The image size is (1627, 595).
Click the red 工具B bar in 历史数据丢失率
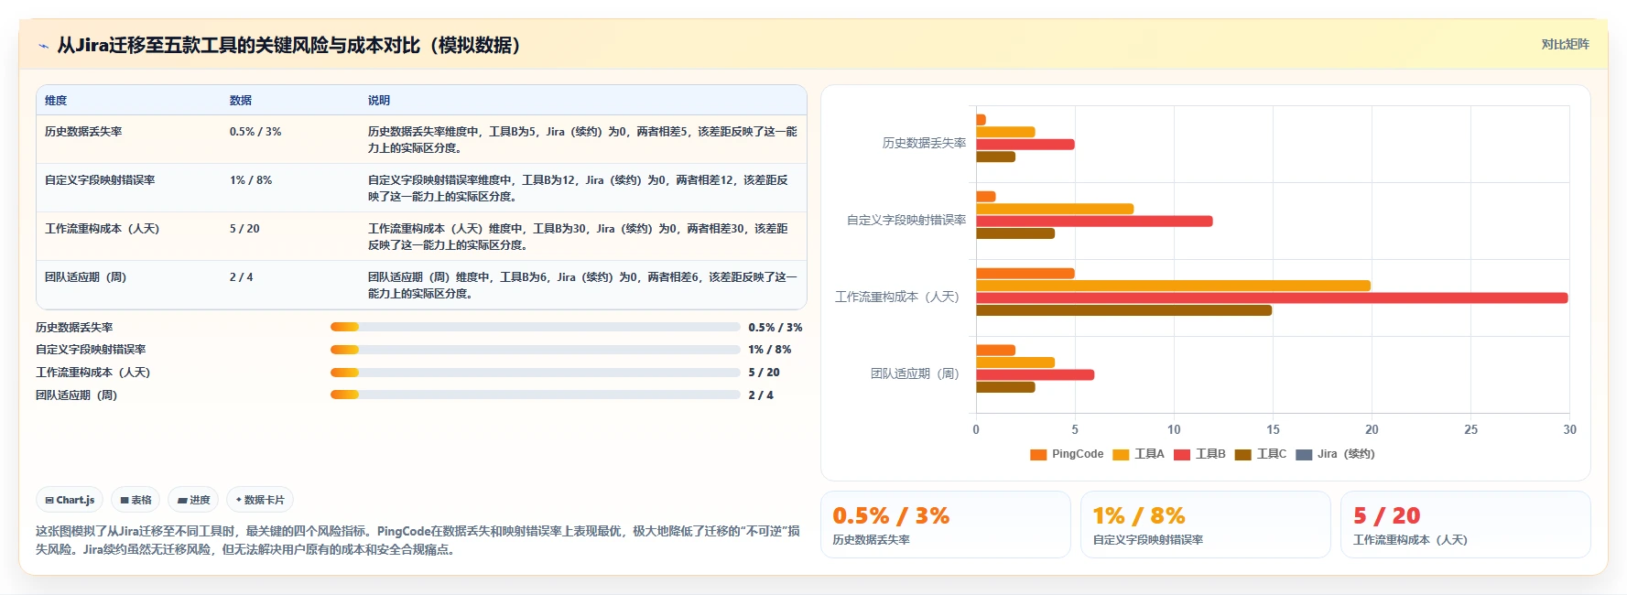(x=1025, y=144)
